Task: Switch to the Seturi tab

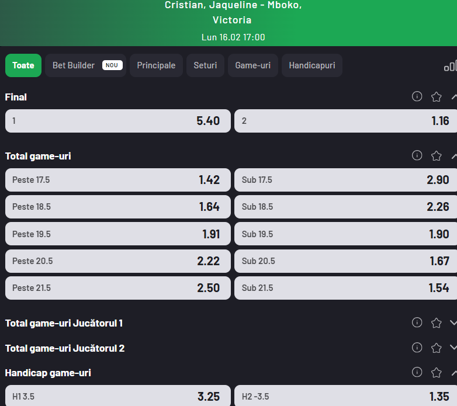Action: tap(205, 65)
